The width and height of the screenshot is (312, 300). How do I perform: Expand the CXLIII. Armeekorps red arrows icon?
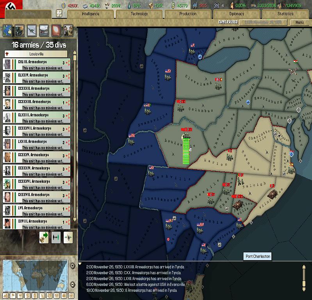coord(68,63)
